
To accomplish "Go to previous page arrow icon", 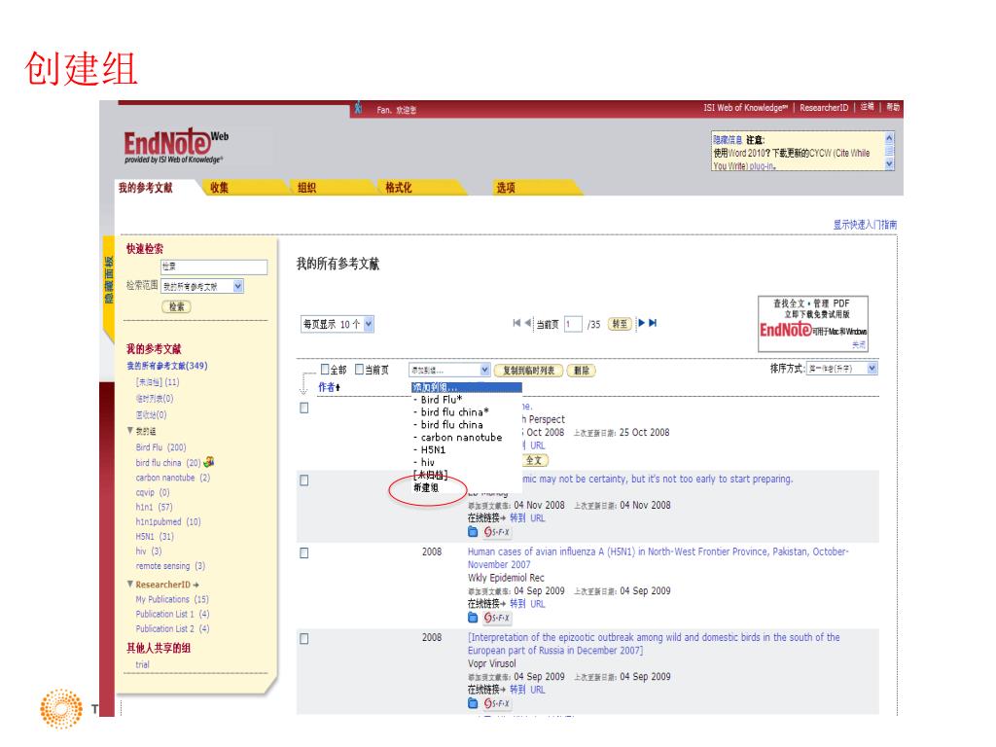I will [x=528, y=323].
